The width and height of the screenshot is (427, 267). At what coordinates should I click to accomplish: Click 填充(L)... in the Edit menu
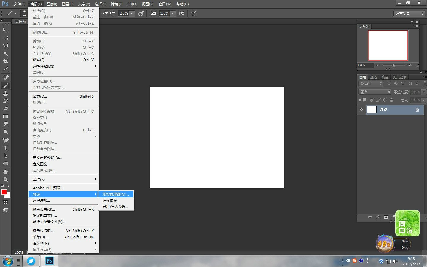click(x=40, y=96)
